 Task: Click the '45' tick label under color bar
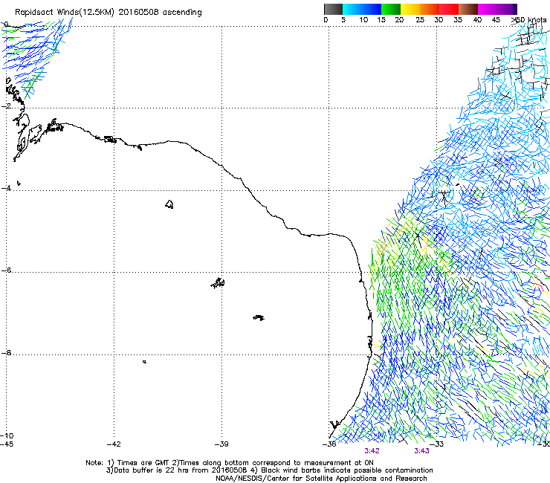point(496,20)
